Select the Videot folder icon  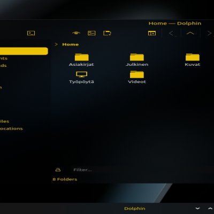coord(137,74)
